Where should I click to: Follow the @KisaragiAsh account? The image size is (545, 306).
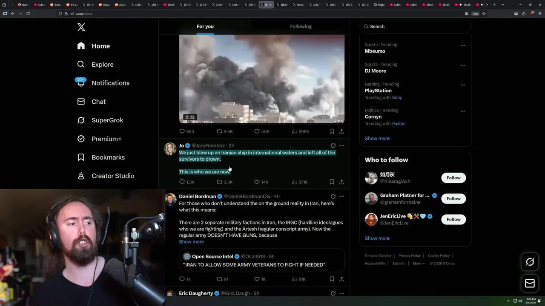tap(453, 178)
